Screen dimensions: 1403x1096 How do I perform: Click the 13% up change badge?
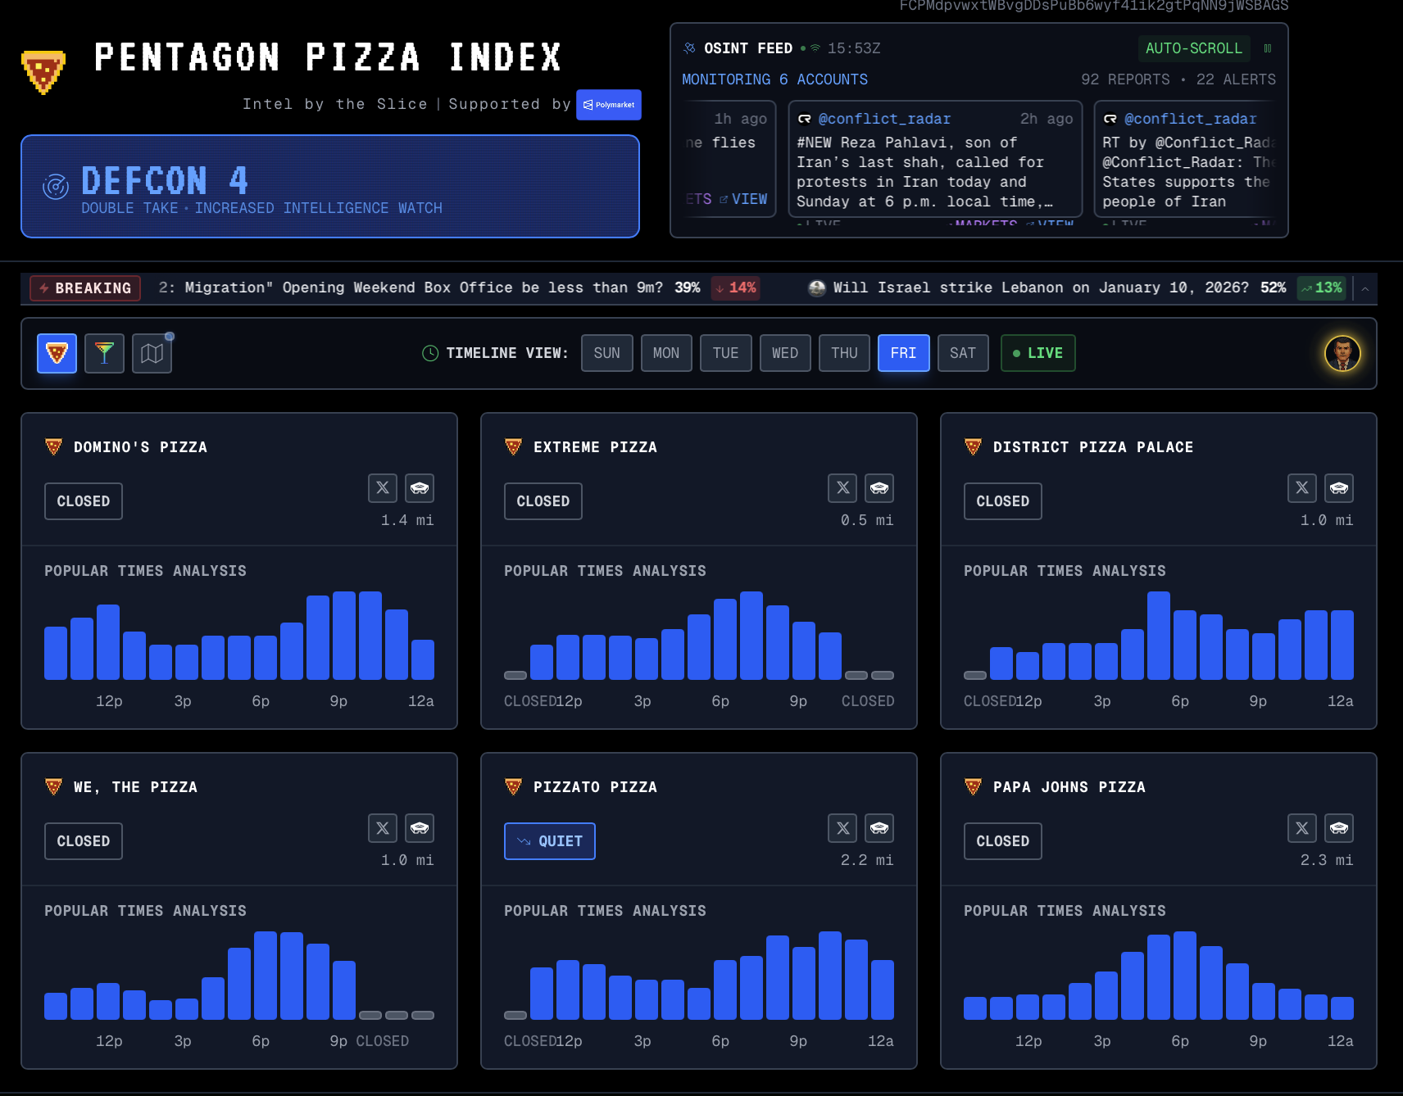(x=1321, y=288)
